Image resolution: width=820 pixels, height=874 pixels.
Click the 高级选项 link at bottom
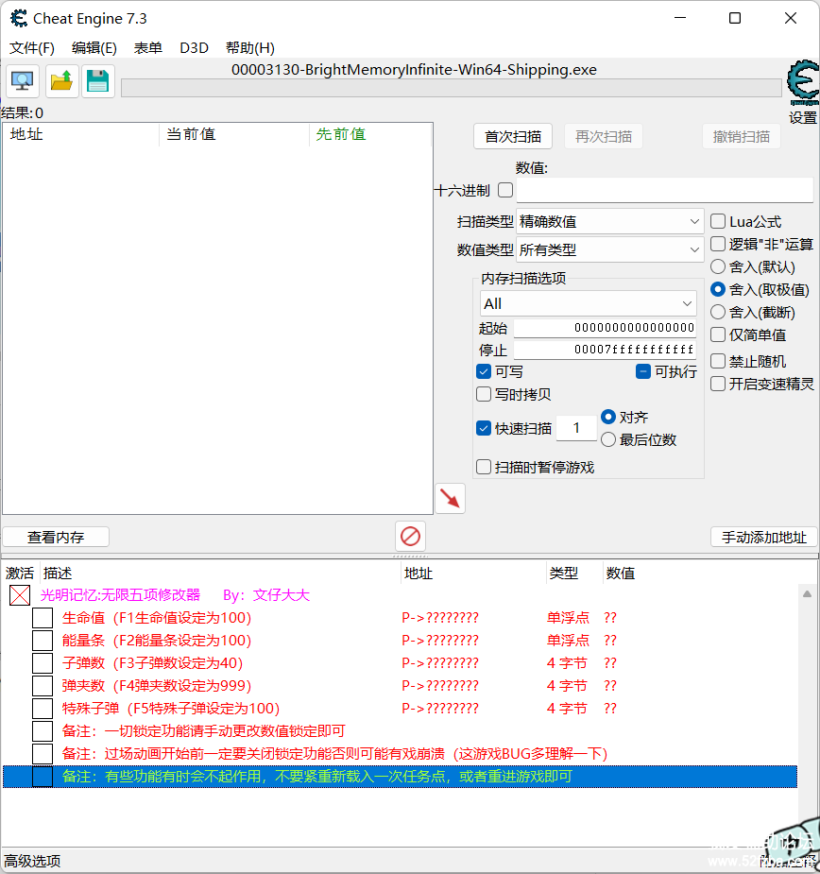point(32,861)
